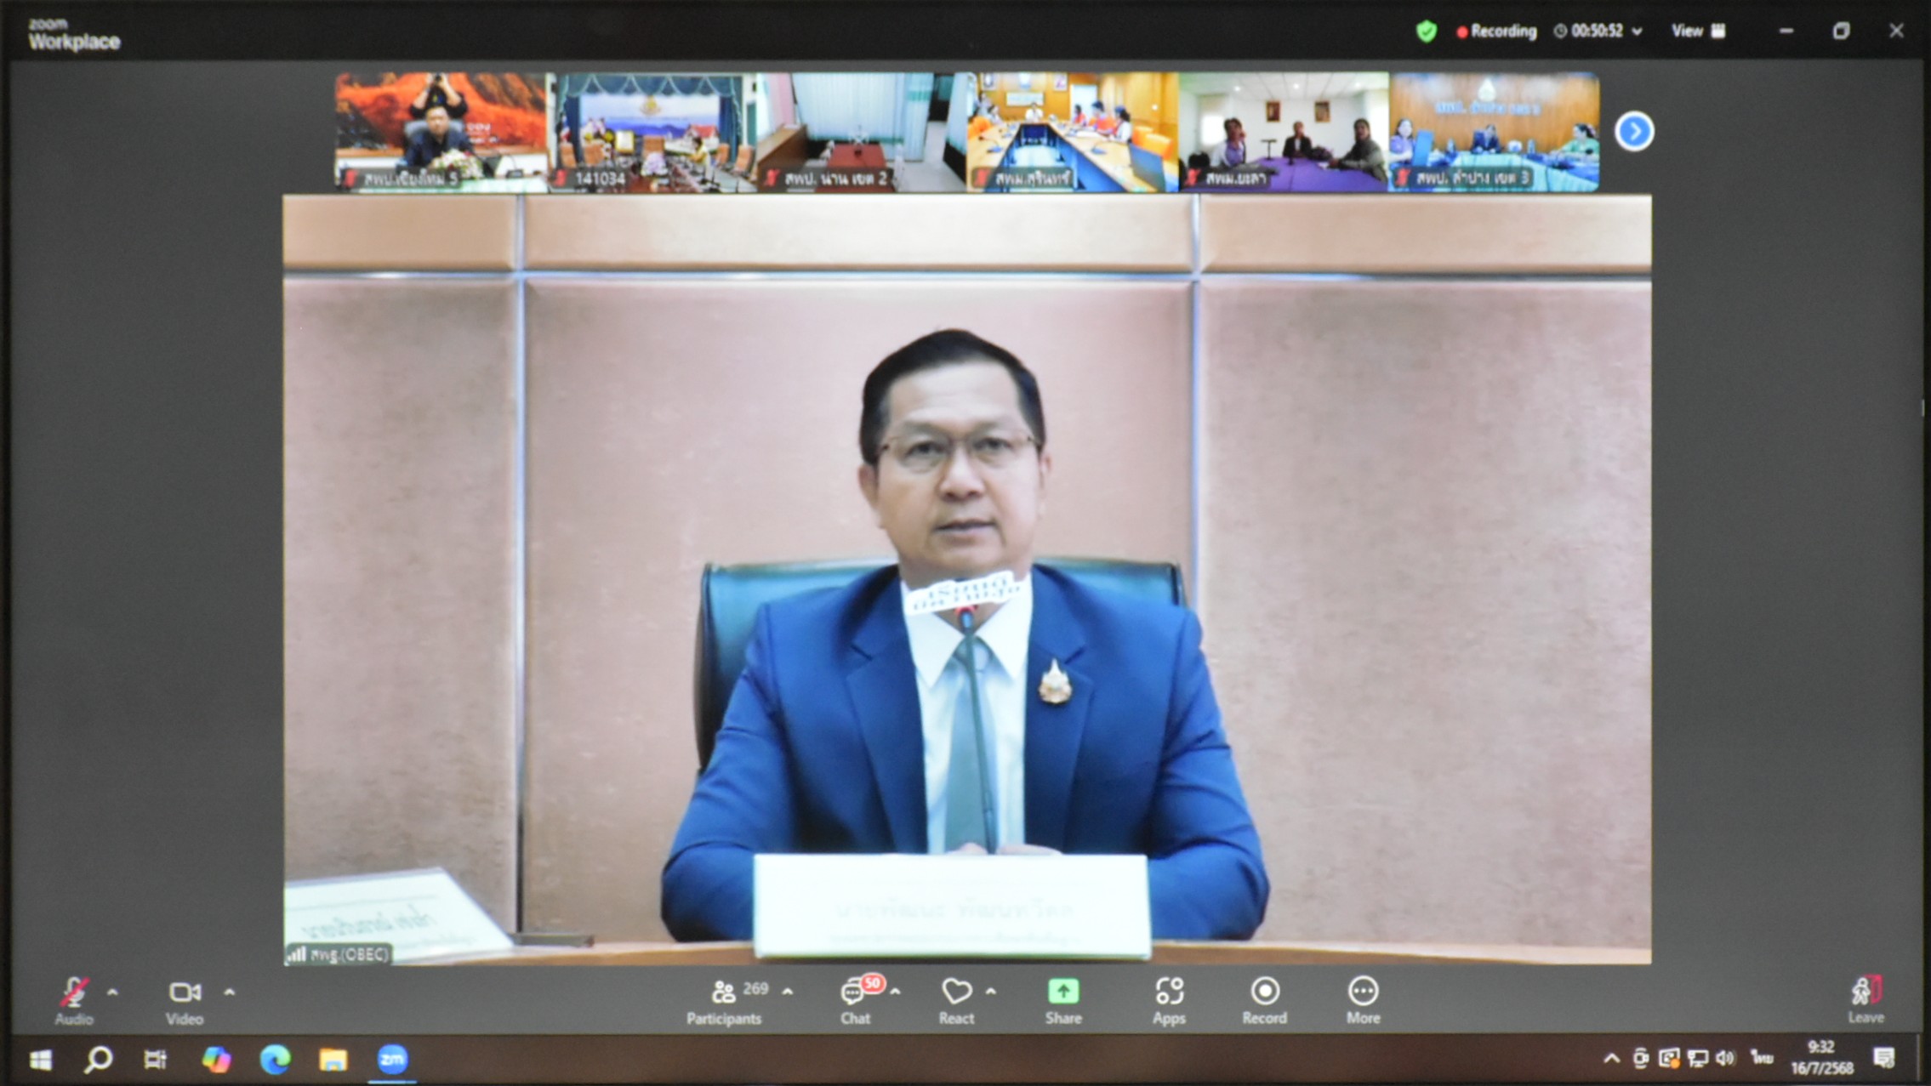Open the Apps panel
This screenshot has height=1086, width=1931.
(1169, 1001)
